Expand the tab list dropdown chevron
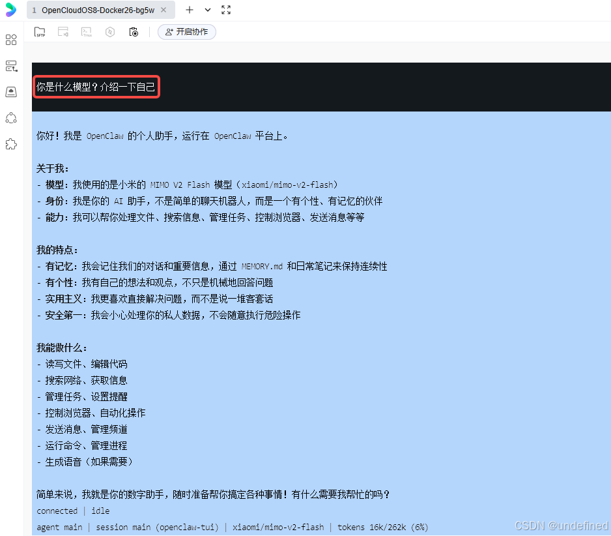The width and height of the screenshot is (611, 536). tap(208, 10)
